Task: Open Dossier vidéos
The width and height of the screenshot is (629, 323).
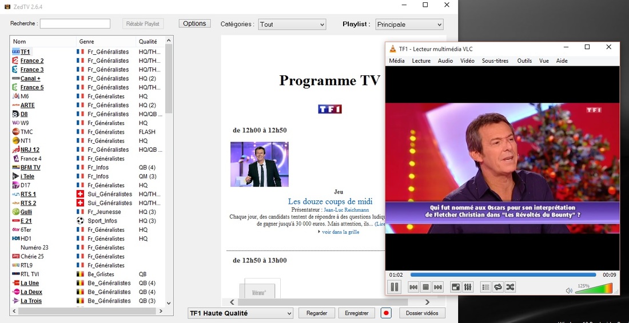Action: [422, 313]
